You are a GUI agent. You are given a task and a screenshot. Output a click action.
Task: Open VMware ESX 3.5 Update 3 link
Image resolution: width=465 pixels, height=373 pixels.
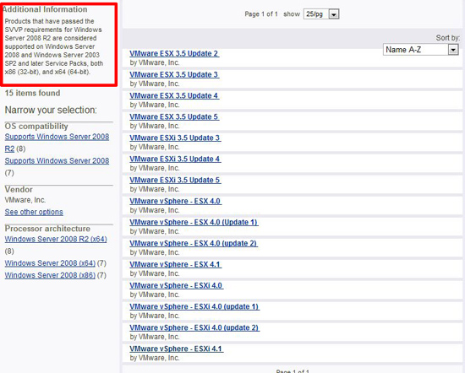(174, 74)
